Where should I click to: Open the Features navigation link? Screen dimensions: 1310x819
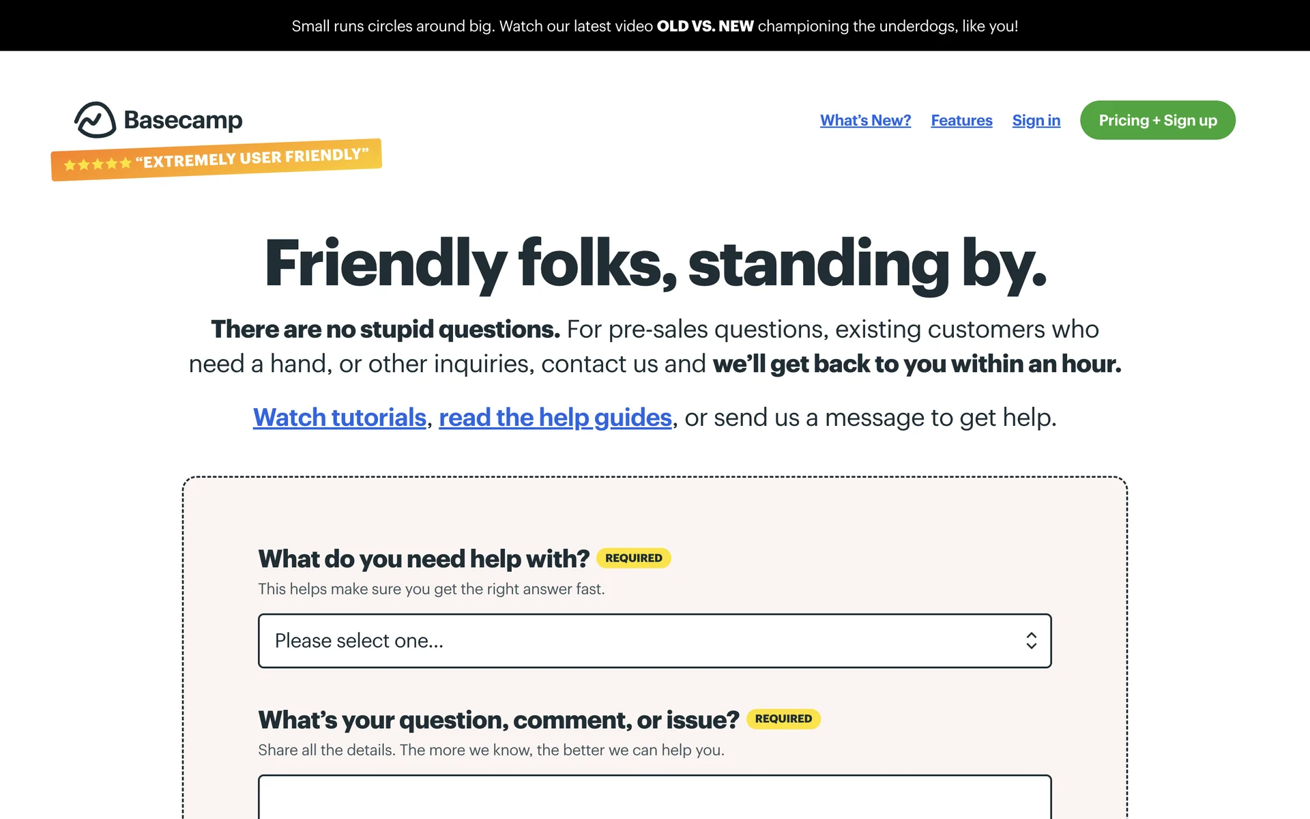pyautogui.click(x=961, y=120)
